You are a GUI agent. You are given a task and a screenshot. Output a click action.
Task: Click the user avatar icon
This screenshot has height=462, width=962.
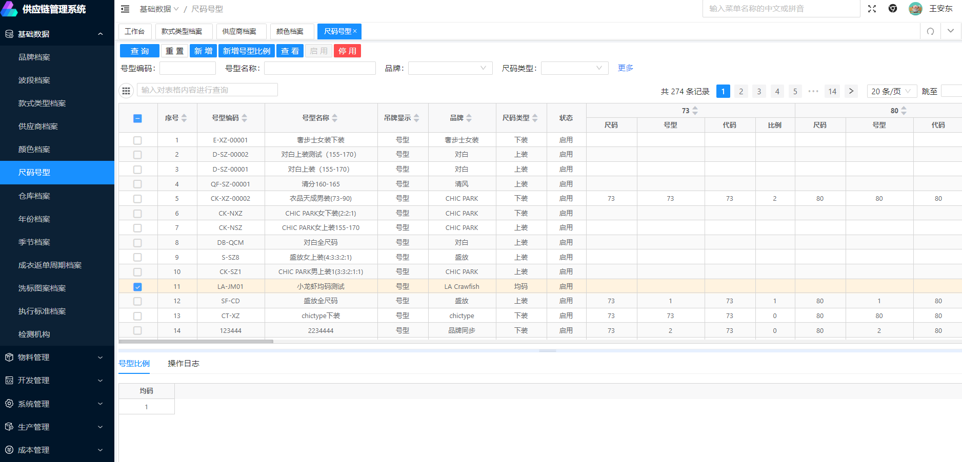point(915,9)
